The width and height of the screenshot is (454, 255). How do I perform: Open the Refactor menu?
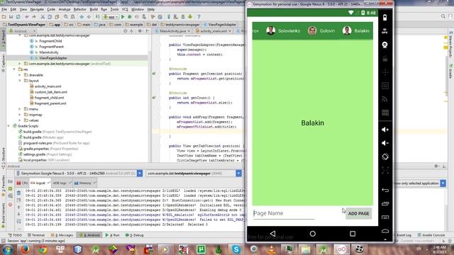pyautogui.click(x=80, y=9)
